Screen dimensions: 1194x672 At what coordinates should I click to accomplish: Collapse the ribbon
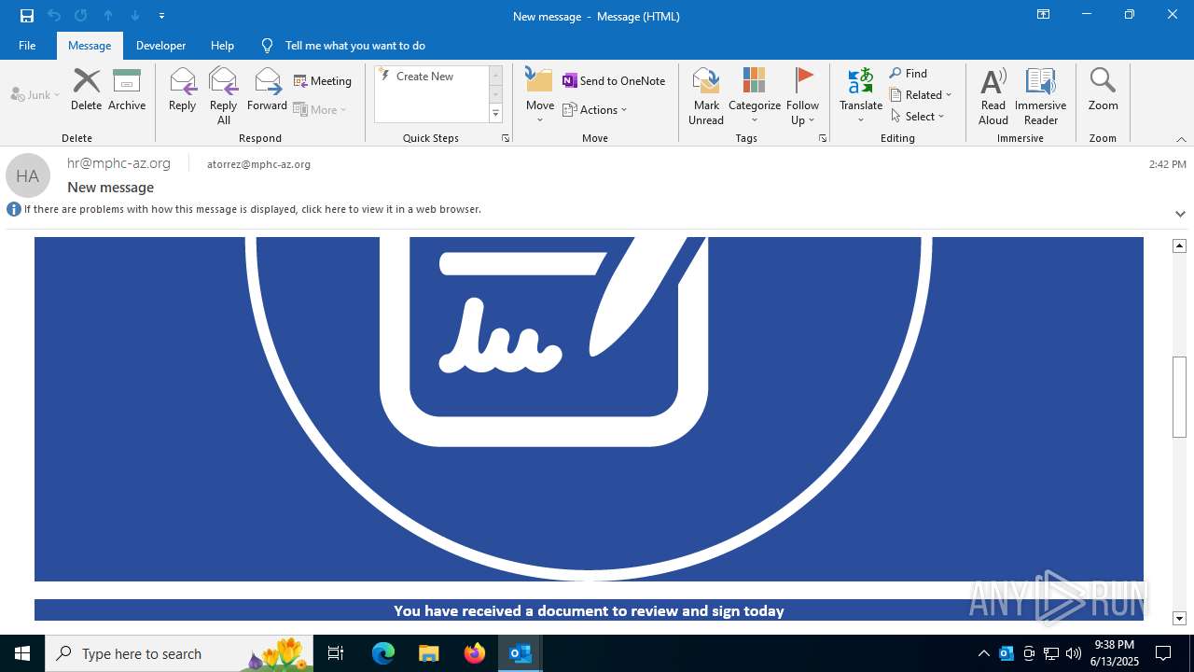[x=1181, y=139]
